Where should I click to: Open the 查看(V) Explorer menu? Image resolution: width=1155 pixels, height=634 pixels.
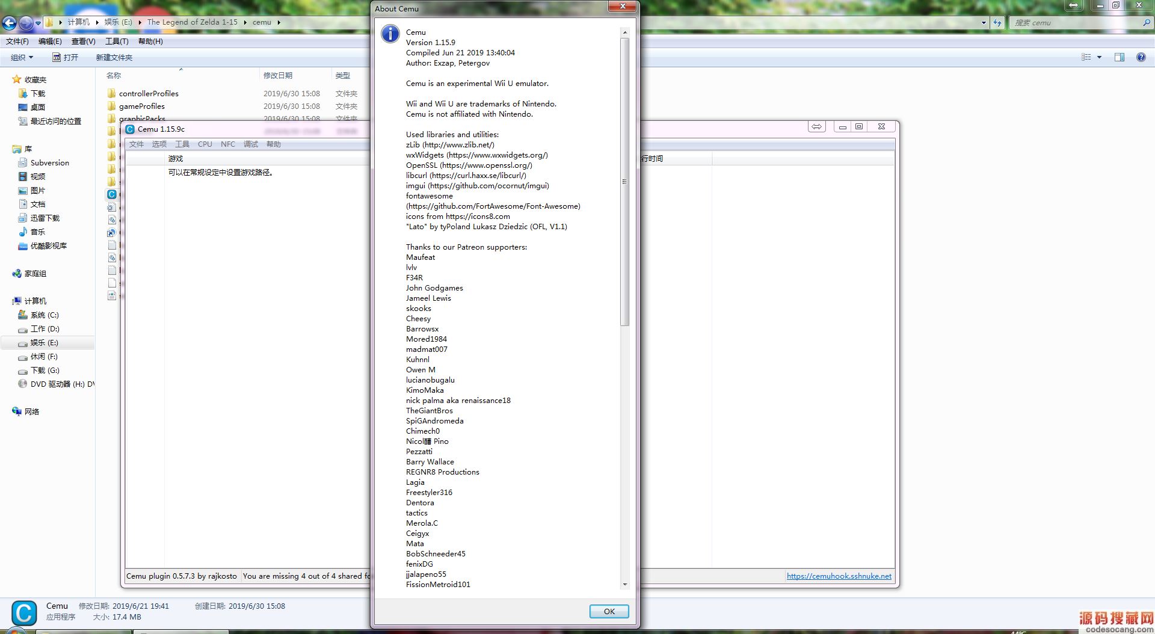coord(83,42)
